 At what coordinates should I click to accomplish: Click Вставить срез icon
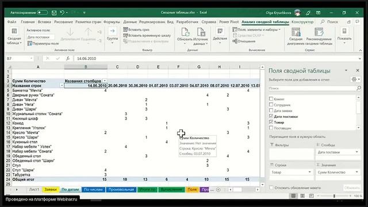point(125,29)
